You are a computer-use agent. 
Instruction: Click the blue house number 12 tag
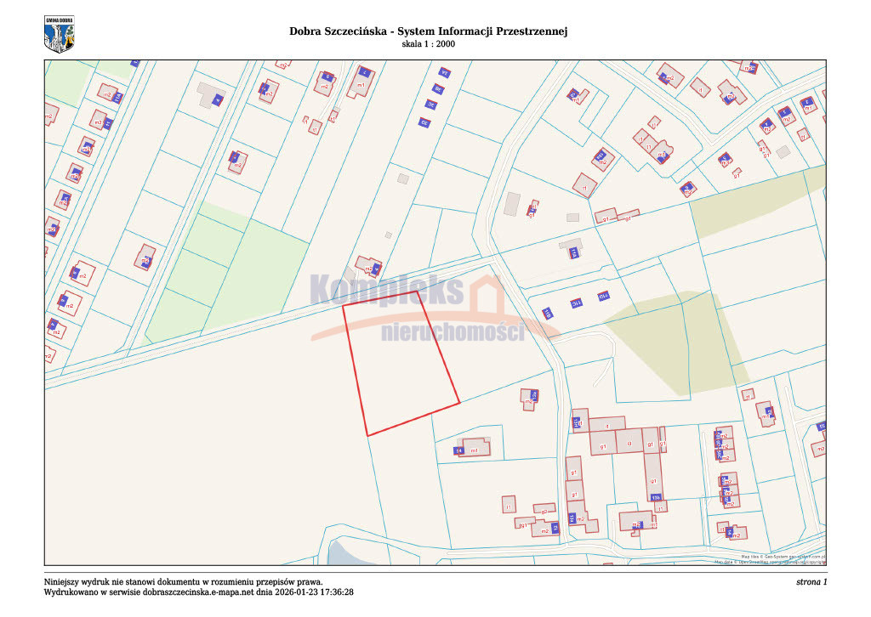pyautogui.click(x=555, y=528)
